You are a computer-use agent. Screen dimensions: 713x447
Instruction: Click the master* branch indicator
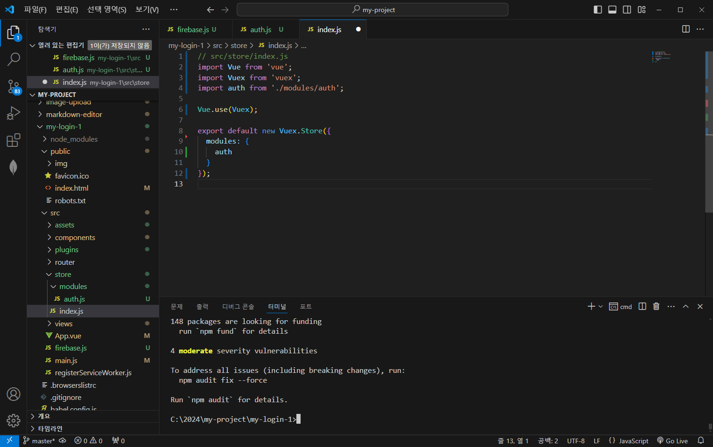pyautogui.click(x=39, y=440)
